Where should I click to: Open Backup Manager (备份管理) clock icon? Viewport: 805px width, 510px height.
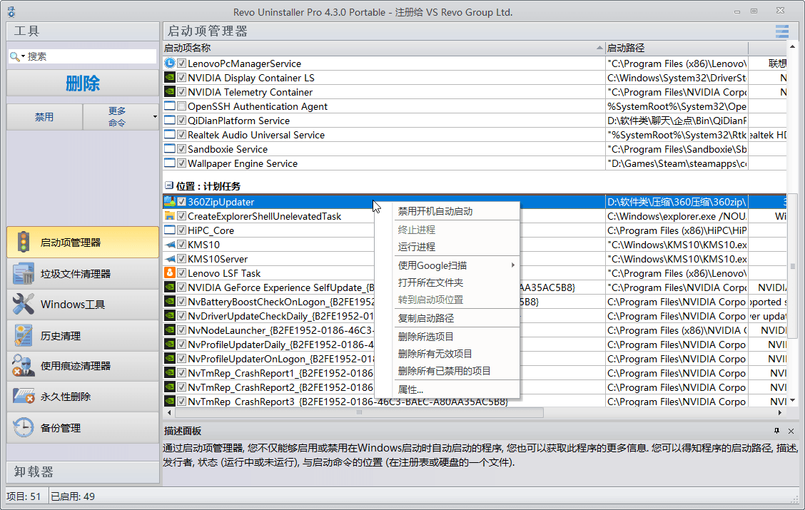pyautogui.click(x=24, y=428)
